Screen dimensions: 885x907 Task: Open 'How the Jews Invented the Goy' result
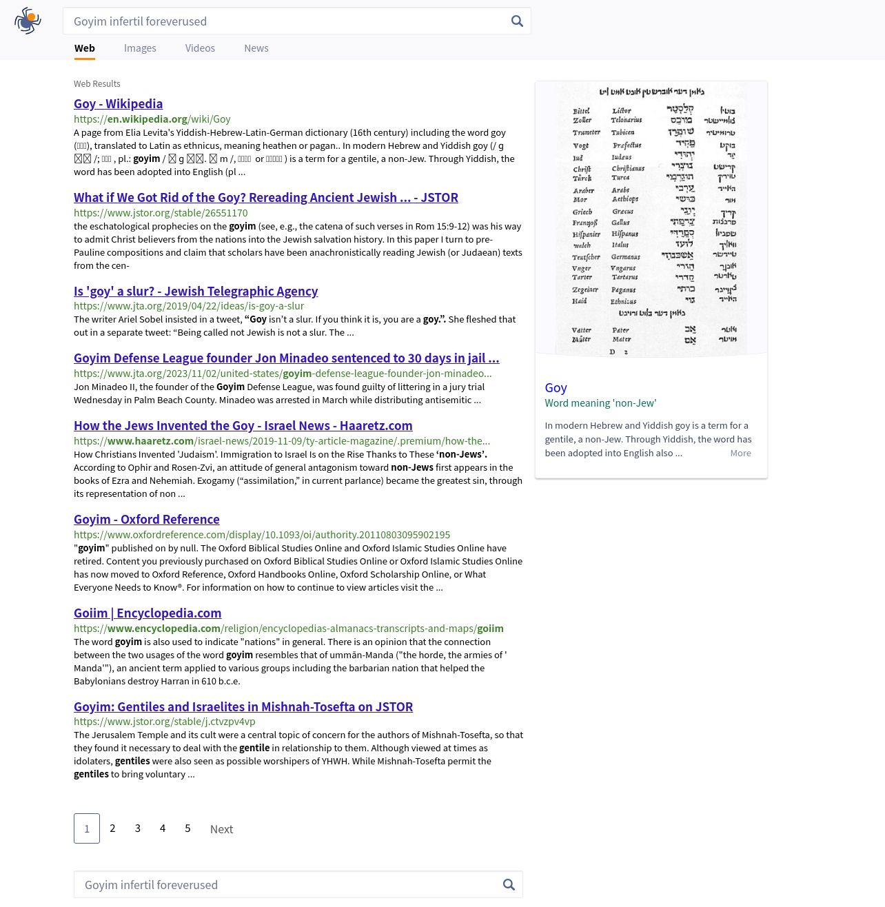243,425
